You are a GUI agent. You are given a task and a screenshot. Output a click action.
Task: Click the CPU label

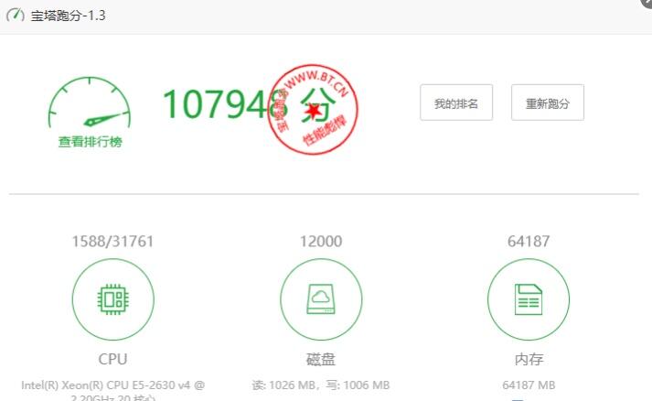pos(112,359)
